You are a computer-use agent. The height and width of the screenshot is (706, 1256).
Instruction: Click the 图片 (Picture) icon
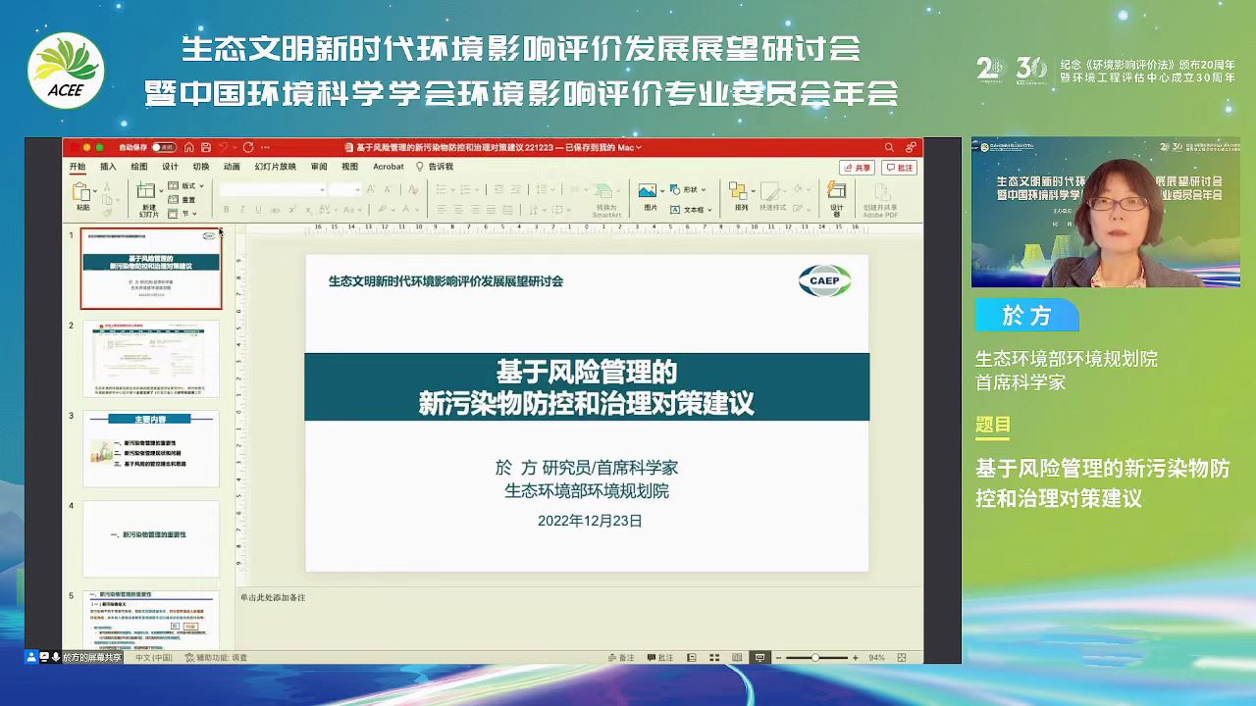click(648, 190)
